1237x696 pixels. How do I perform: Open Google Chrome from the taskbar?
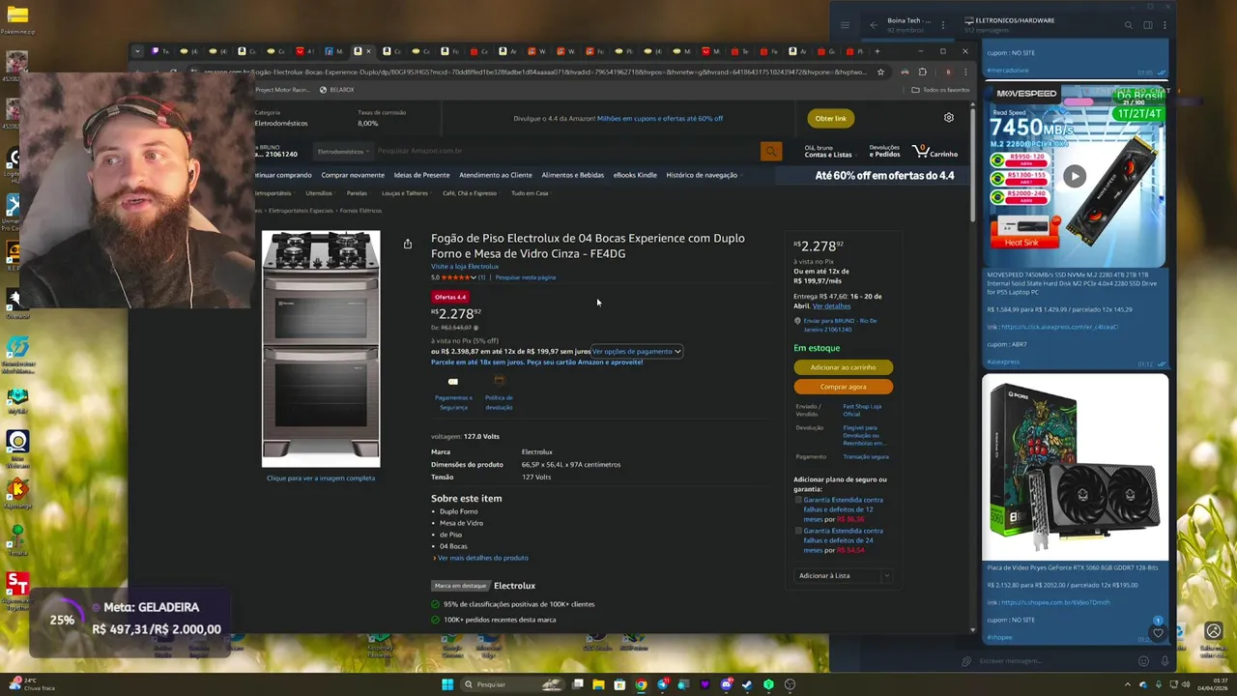[641, 684]
